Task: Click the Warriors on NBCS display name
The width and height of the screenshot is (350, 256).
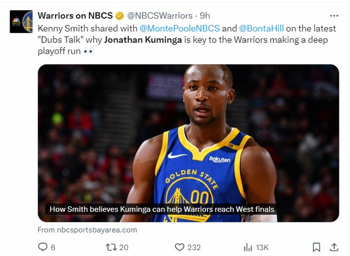Action: [x=75, y=15]
